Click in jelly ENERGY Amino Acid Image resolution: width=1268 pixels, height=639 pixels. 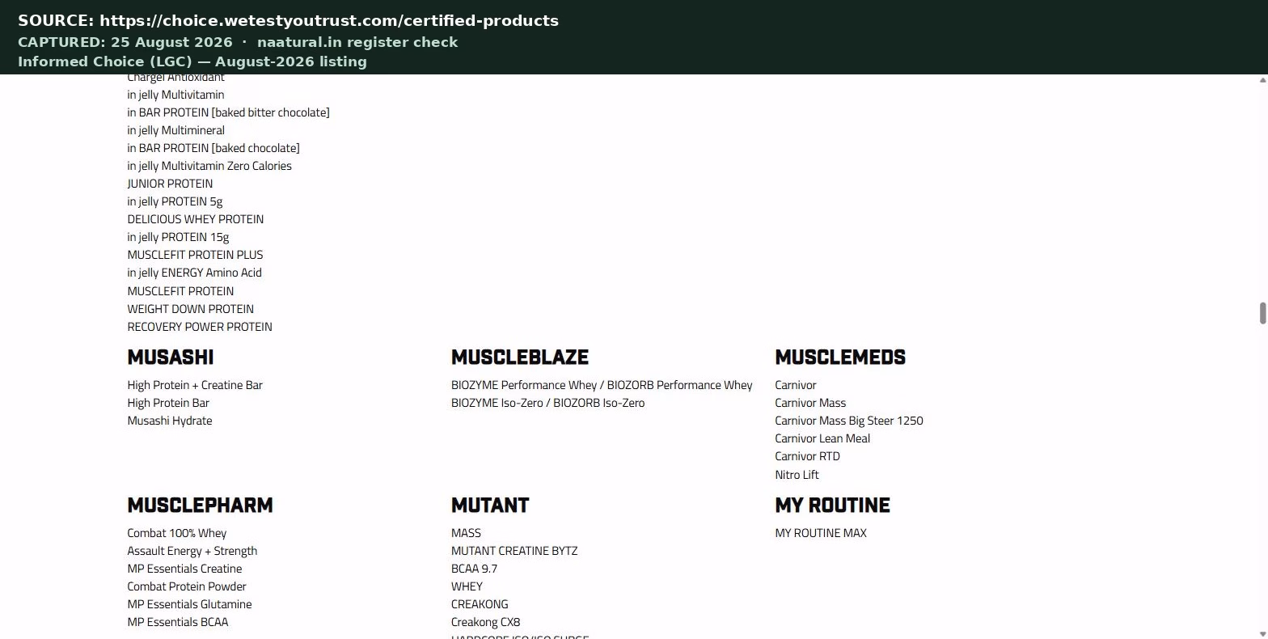coord(194,273)
